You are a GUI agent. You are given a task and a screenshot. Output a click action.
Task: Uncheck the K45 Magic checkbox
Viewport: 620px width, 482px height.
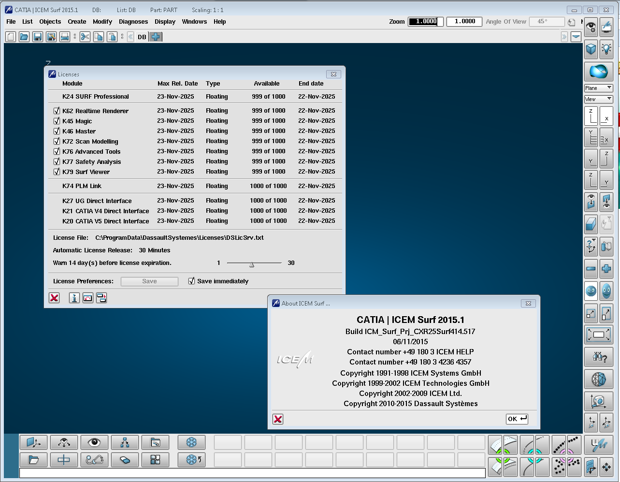coord(57,121)
